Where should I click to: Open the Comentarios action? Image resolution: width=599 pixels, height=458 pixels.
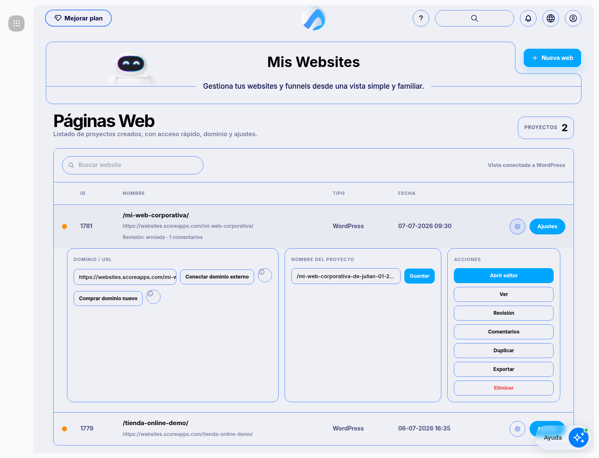pos(504,332)
